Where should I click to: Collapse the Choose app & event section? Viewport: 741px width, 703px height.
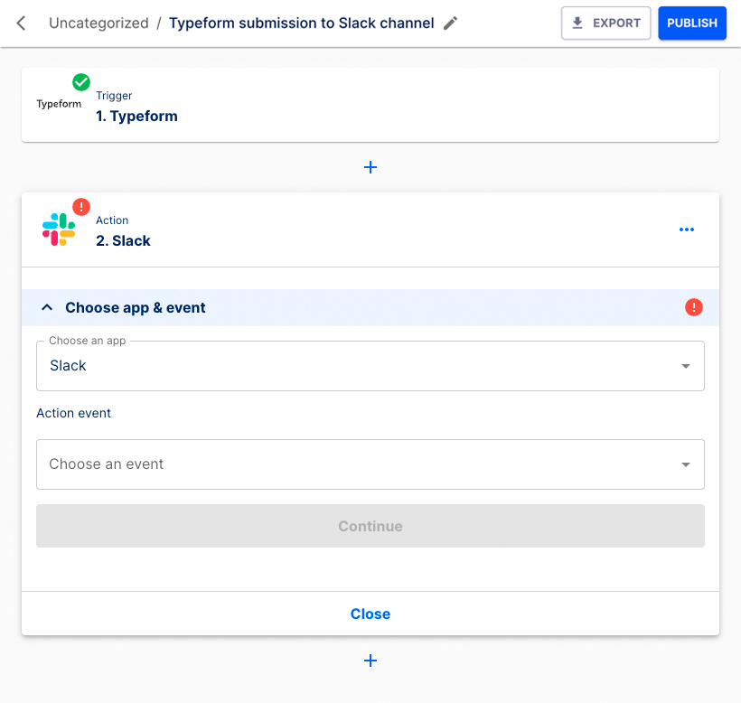click(47, 307)
